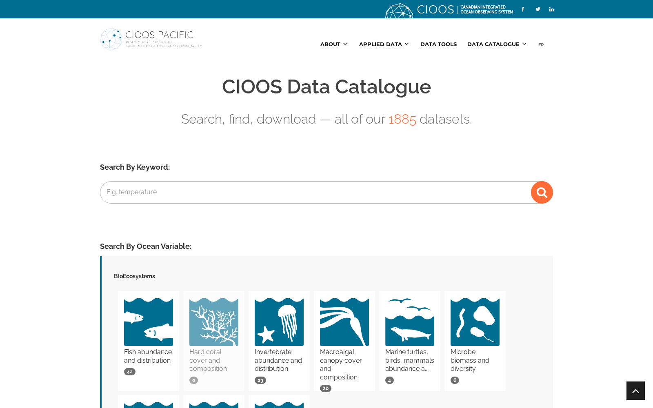Click the Fish abundance and distribution label

tap(148, 356)
